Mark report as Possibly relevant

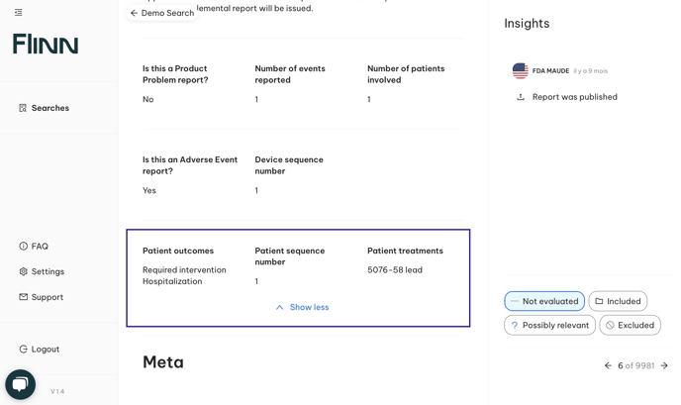(x=549, y=325)
